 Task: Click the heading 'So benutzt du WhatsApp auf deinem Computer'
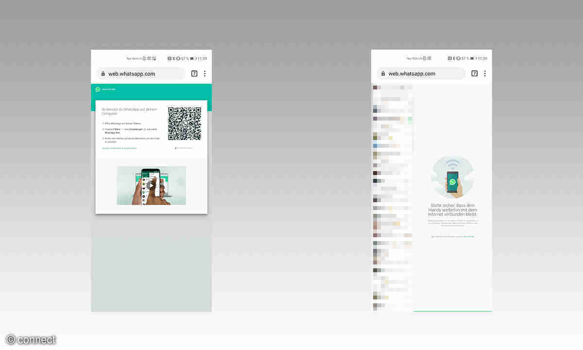[x=130, y=112]
